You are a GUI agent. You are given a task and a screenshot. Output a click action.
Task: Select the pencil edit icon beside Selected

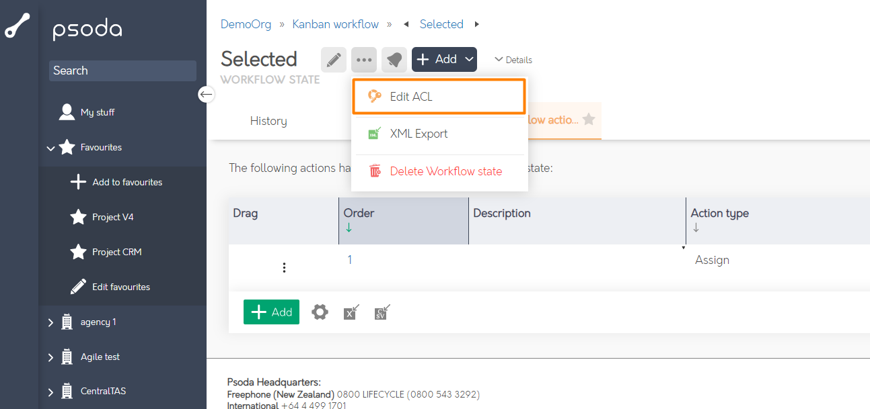pyautogui.click(x=334, y=59)
